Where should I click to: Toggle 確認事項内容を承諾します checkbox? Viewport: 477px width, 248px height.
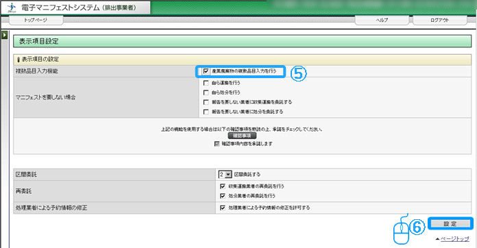pos(217,144)
